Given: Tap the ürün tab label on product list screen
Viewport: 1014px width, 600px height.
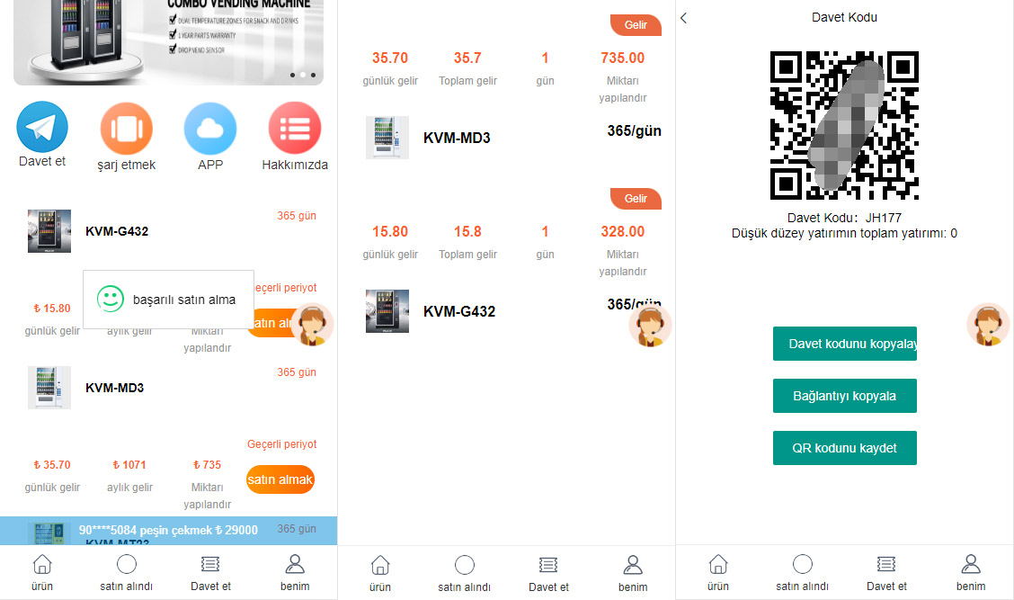Looking at the screenshot, I should coord(42,587).
